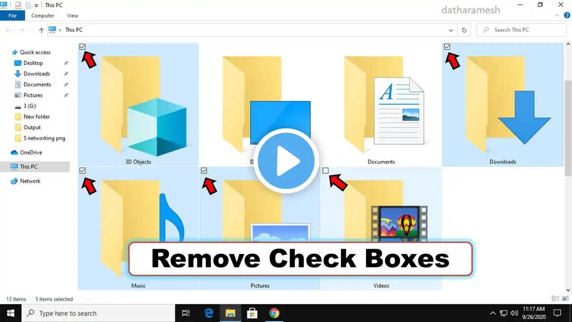Select OneDrive in the navigation pane
This screenshot has height=322, width=572.
point(31,153)
